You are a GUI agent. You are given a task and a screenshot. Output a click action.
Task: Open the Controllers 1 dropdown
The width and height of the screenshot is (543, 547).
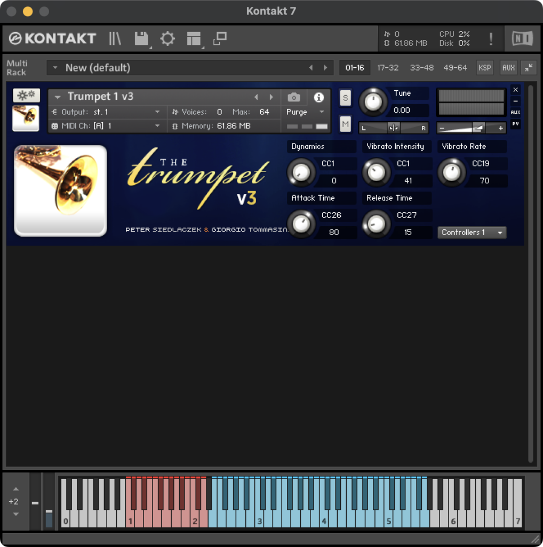click(472, 232)
